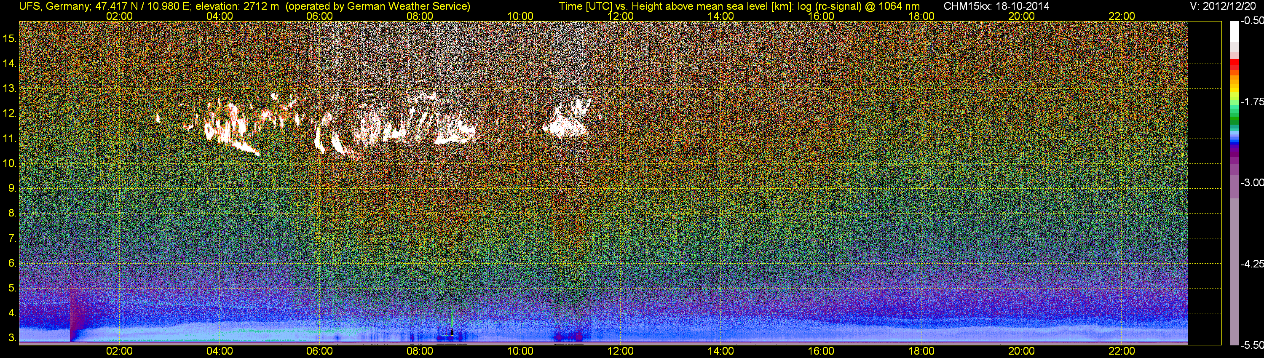Click the '11.' height axis label

(x=10, y=139)
